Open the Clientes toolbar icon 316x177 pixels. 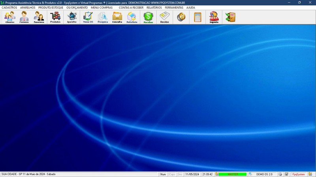(x=10, y=17)
